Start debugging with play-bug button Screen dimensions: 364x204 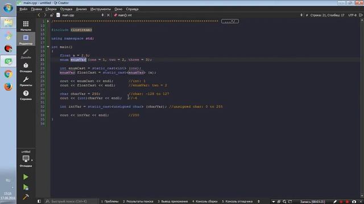tap(26, 187)
